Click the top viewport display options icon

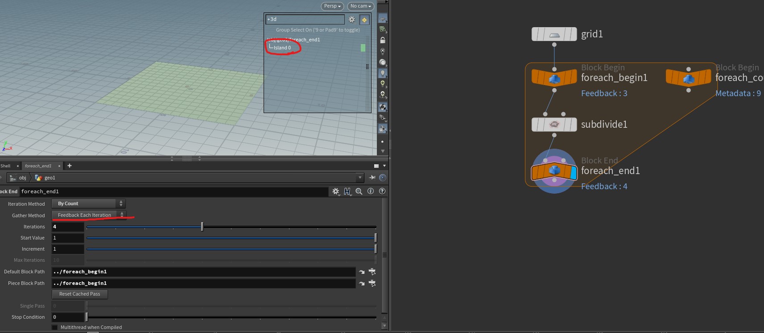[383, 18]
